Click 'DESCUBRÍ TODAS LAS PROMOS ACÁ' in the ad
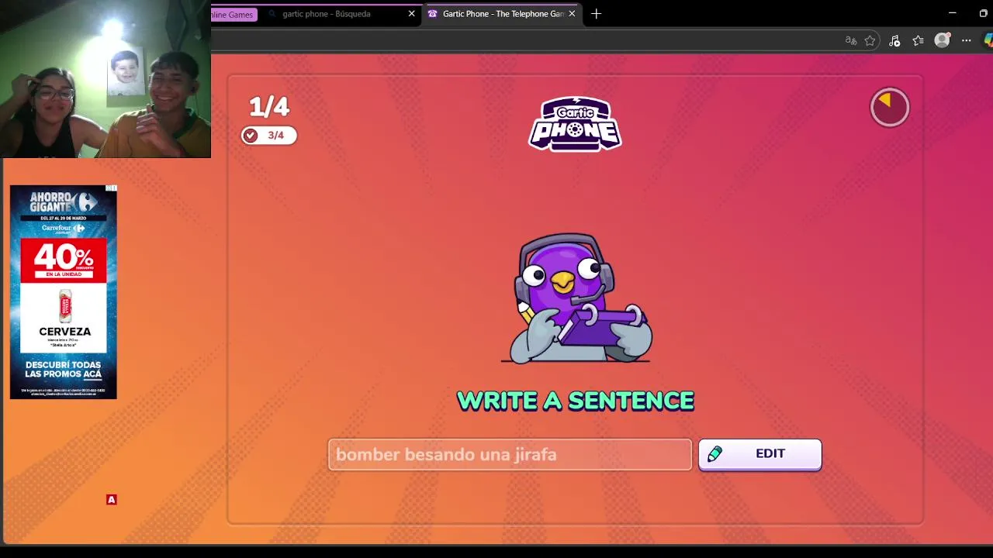Image resolution: width=993 pixels, height=558 pixels. (x=64, y=370)
